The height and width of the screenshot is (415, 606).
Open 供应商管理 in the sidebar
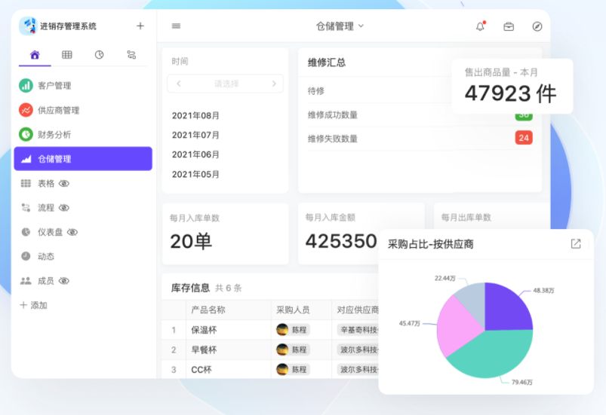pyautogui.click(x=83, y=110)
